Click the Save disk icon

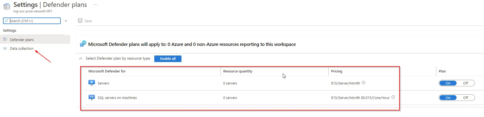80,21
